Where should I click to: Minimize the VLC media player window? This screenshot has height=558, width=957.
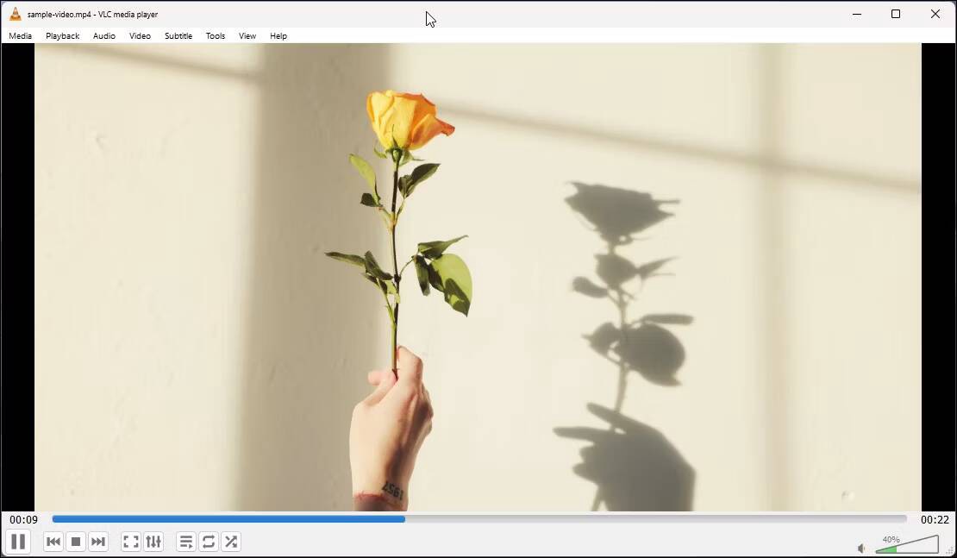pyautogui.click(x=857, y=14)
